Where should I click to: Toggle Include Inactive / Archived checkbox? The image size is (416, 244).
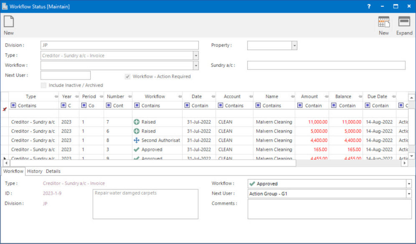(44, 85)
